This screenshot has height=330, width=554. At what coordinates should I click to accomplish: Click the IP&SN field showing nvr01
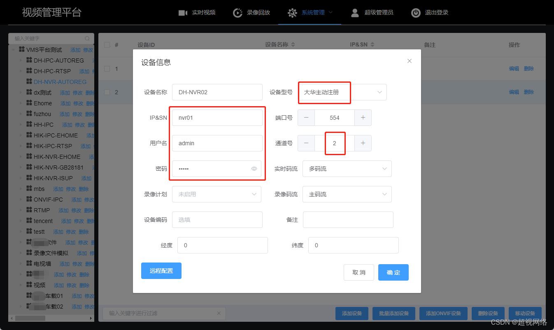[217, 118]
